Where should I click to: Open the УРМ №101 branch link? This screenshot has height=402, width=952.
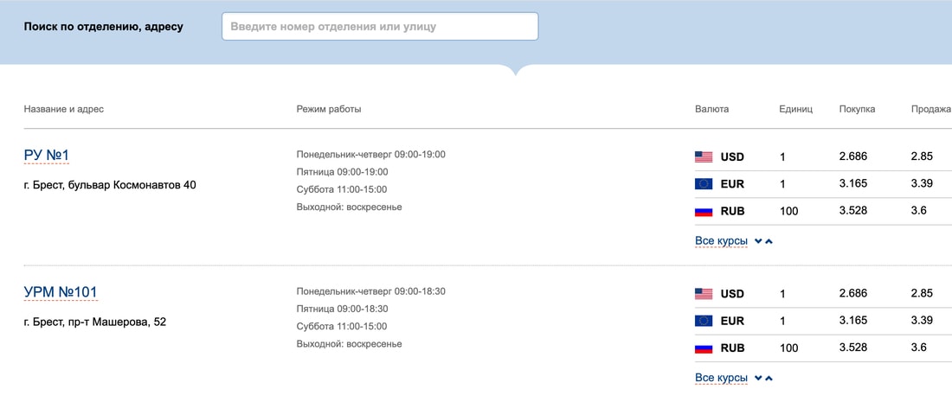61,292
